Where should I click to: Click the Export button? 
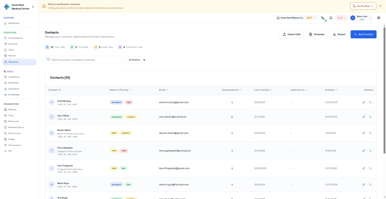point(339,34)
